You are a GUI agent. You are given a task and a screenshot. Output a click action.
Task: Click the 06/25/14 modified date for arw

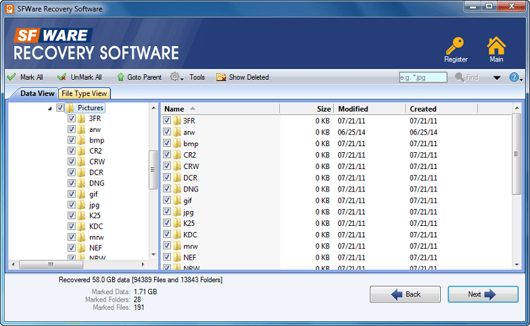point(352,132)
